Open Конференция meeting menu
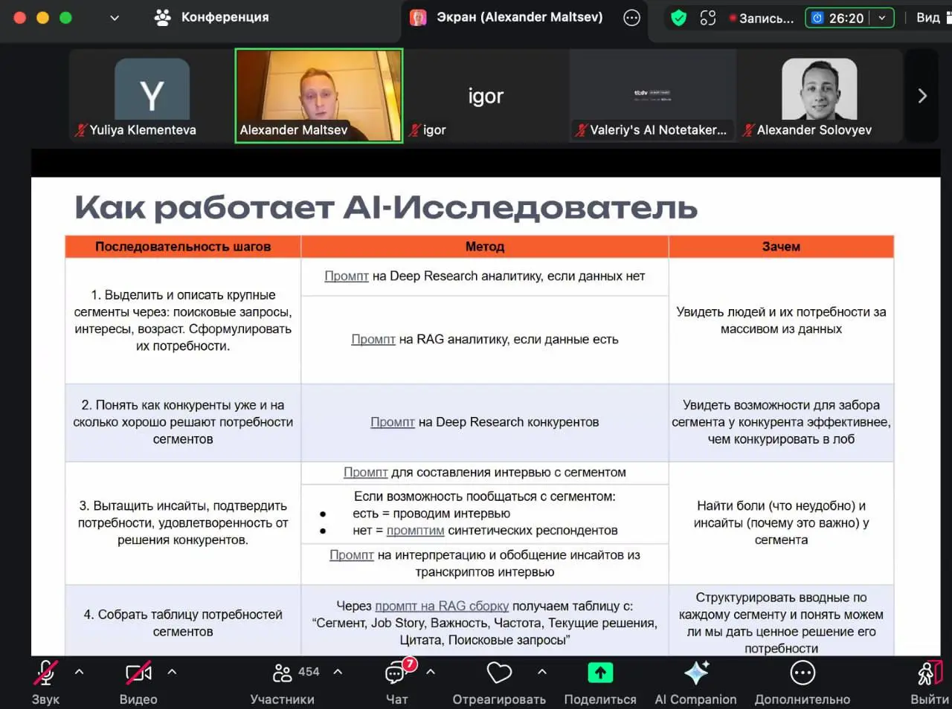 211,17
